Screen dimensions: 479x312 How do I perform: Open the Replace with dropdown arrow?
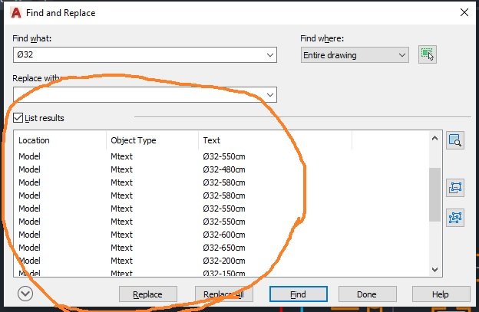tap(269, 94)
